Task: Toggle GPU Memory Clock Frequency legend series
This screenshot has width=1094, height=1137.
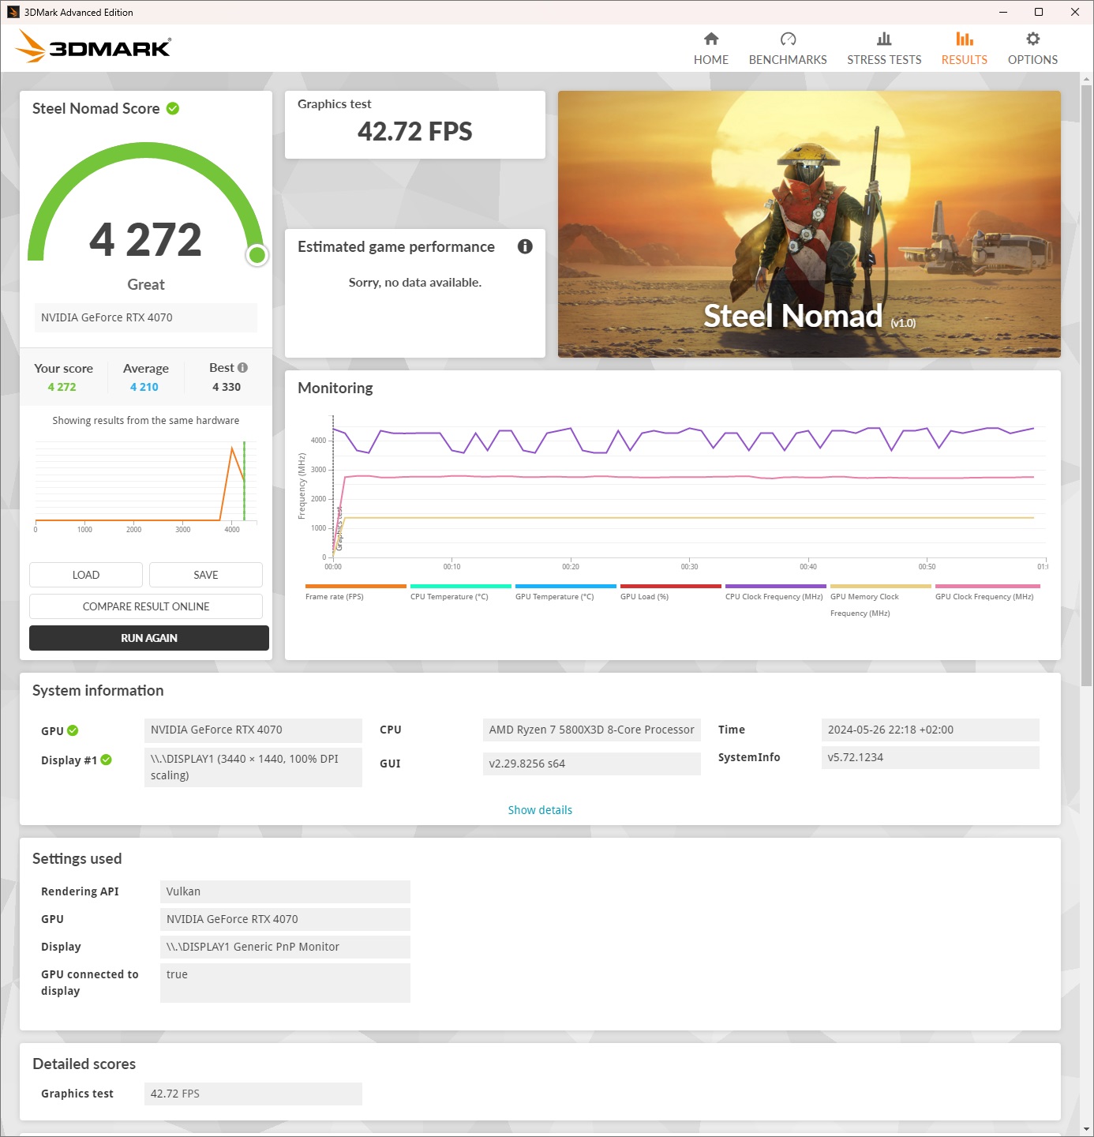Action: coord(880,601)
